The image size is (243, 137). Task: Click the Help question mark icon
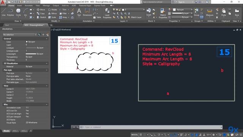[x=207, y=2]
